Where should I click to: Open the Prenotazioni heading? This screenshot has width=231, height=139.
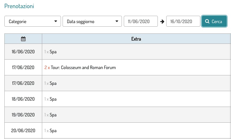19,6
